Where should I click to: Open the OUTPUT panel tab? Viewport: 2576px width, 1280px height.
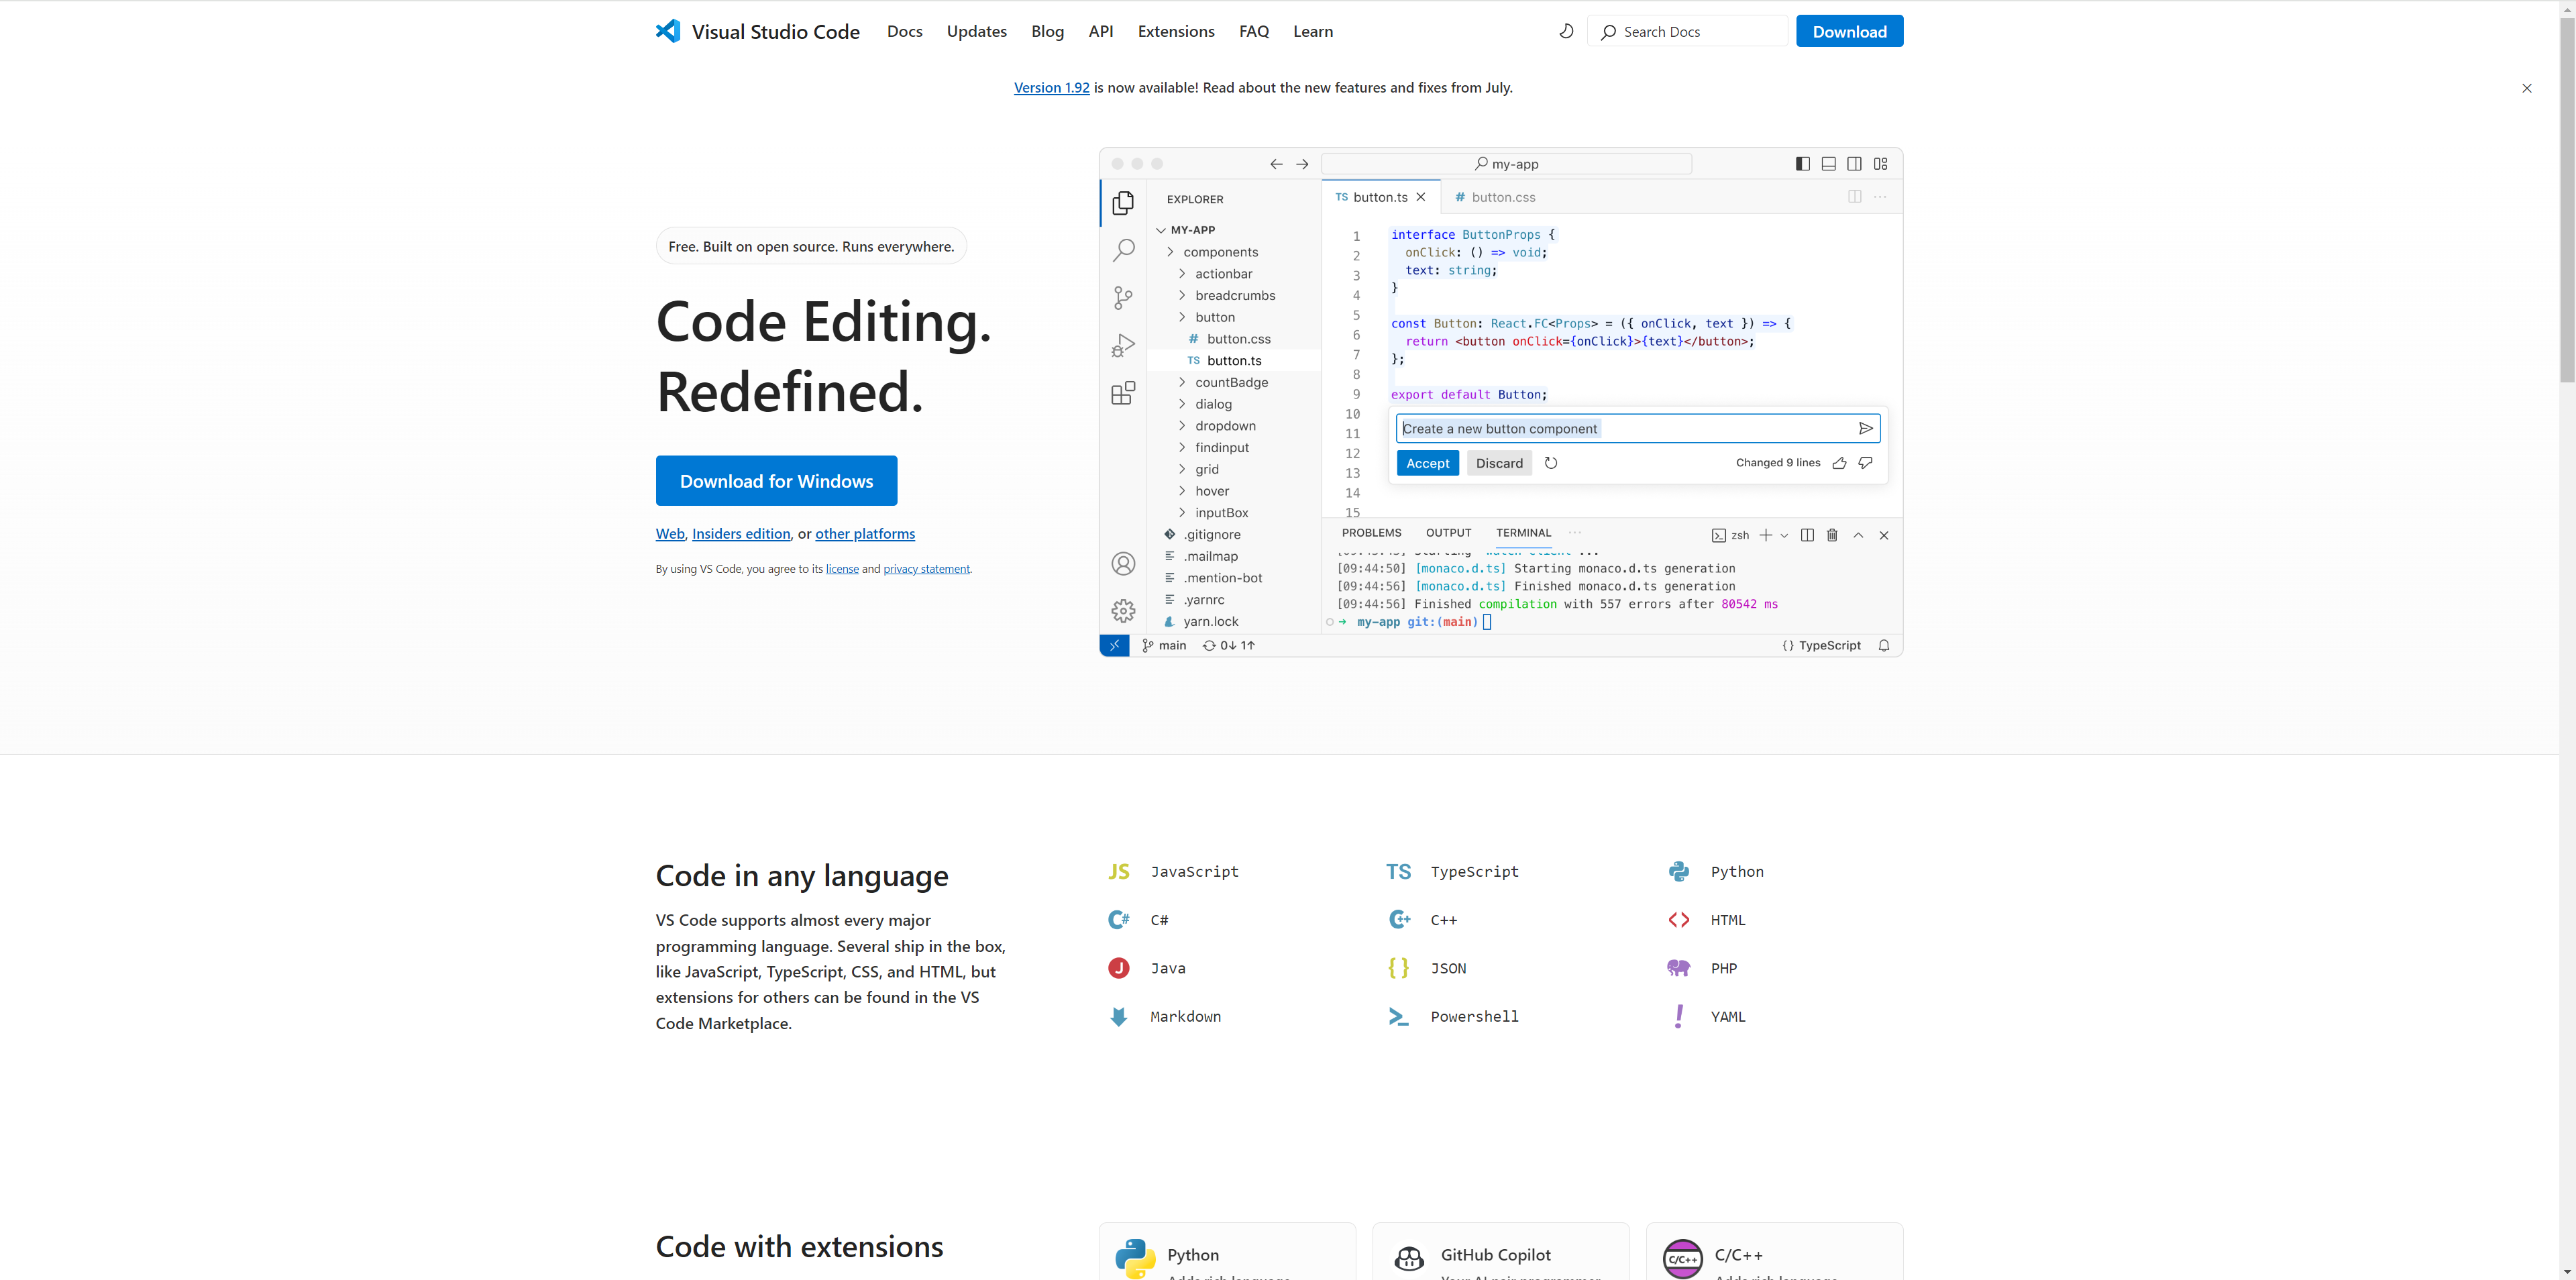(1448, 533)
